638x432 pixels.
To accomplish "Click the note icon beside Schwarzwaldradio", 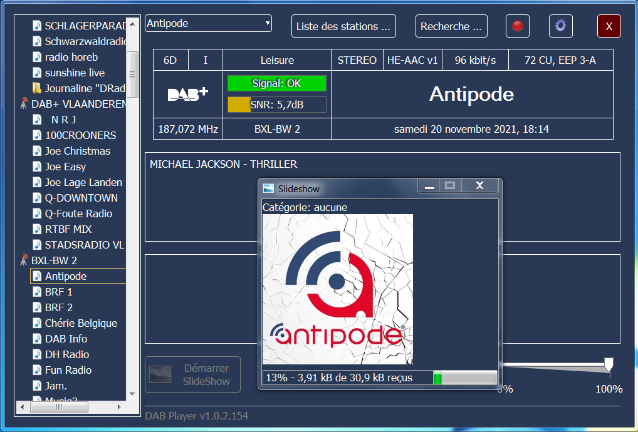I will (x=37, y=41).
